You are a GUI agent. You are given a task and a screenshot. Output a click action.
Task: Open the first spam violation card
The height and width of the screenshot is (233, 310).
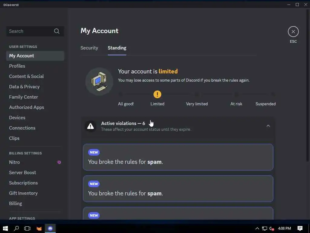pos(178,157)
